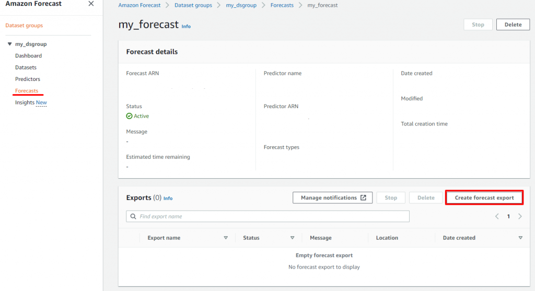
Task: Open the my_dsgroup sidebar entry
Action: 31,44
